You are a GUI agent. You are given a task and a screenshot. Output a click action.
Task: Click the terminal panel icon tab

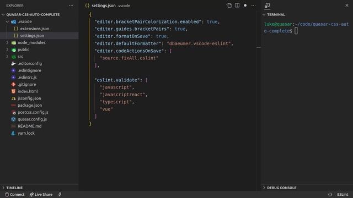[x=267, y=5]
